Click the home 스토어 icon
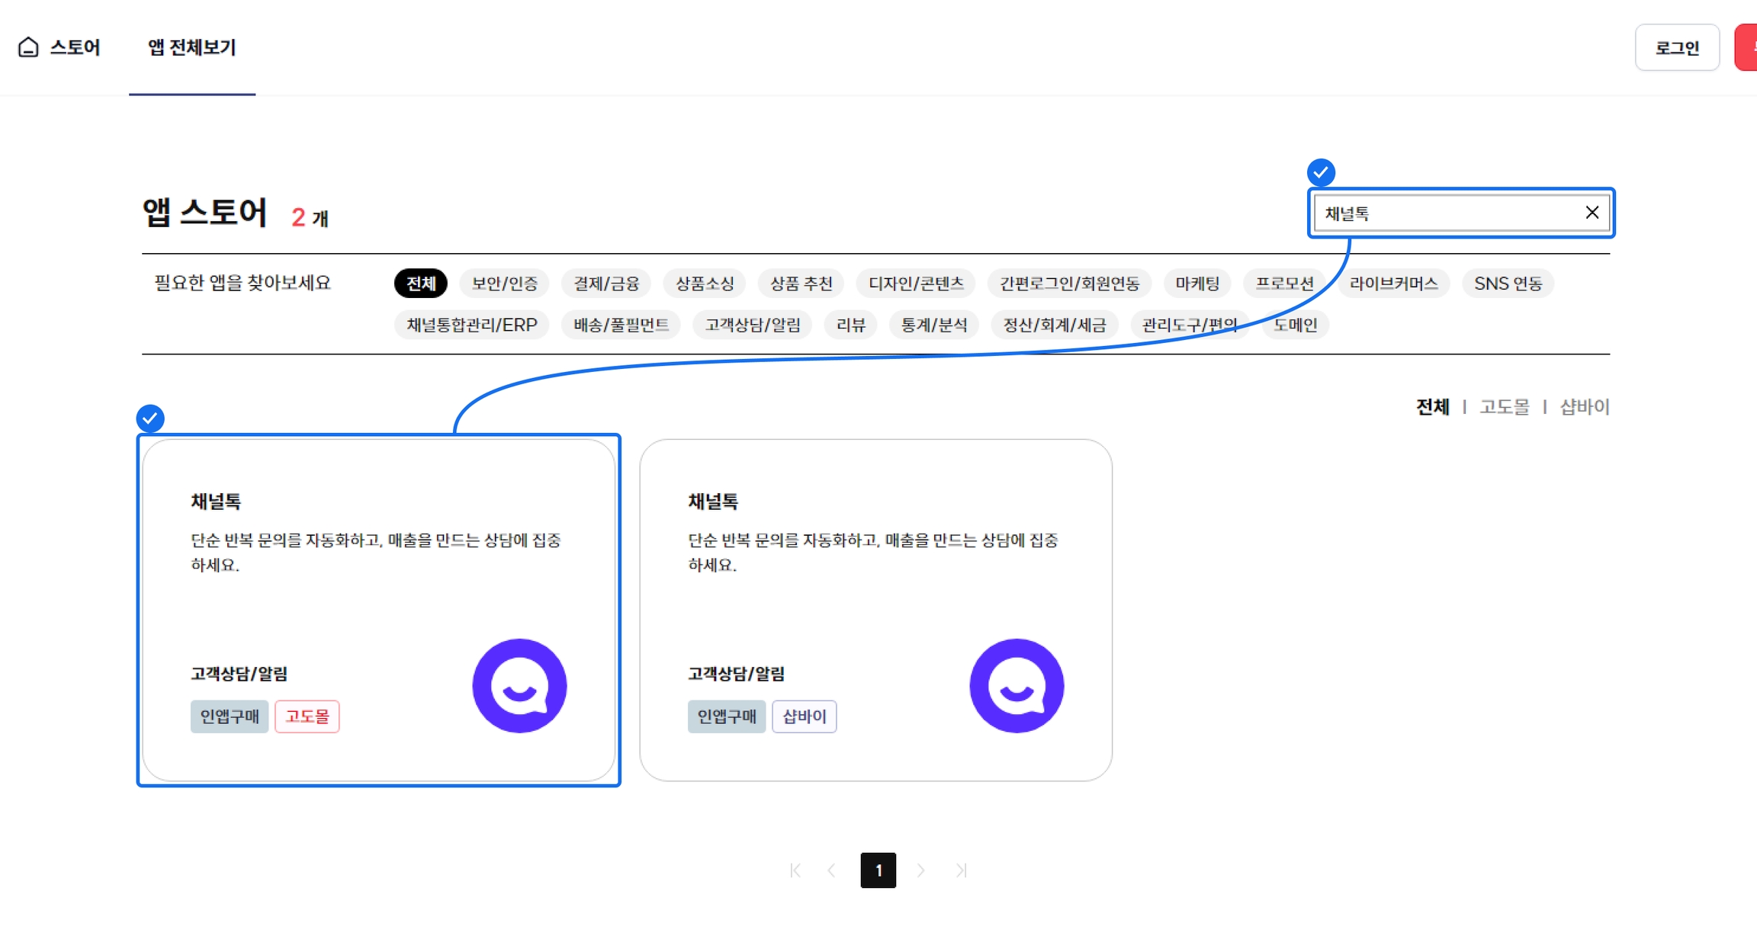 [x=28, y=47]
